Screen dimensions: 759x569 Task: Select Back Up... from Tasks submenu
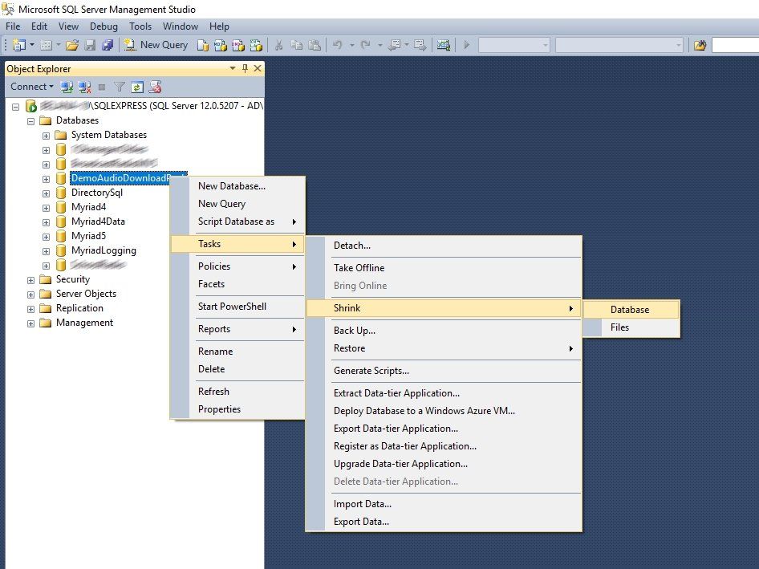[x=444, y=331]
